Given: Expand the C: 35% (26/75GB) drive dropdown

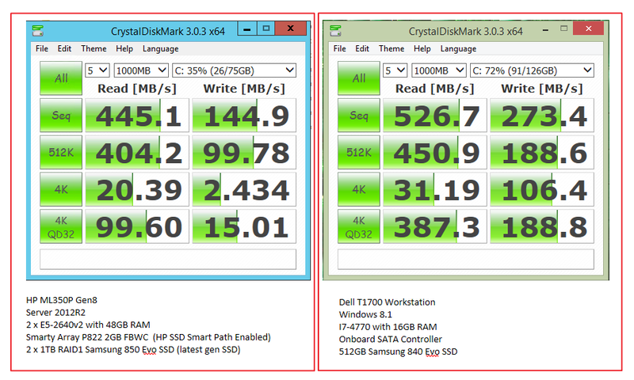Looking at the screenshot, I should click(234, 70).
